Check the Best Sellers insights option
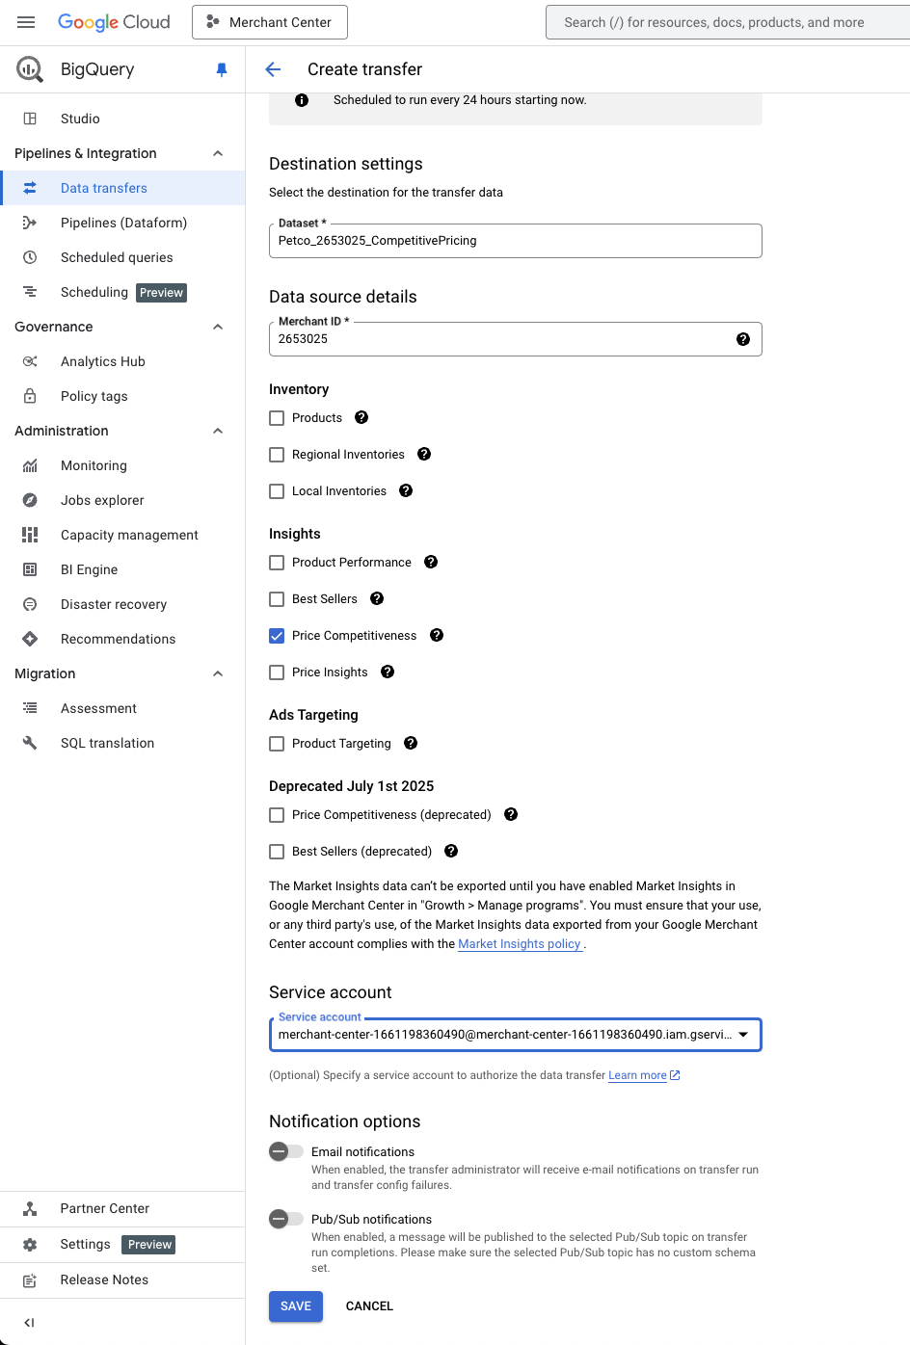Image resolution: width=910 pixels, height=1345 pixels. [x=277, y=598]
